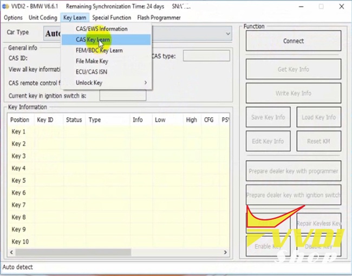Select the Key 5 row
Image resolution: width=352 pixels, height=276 pixels.
[x=119, y=180]
